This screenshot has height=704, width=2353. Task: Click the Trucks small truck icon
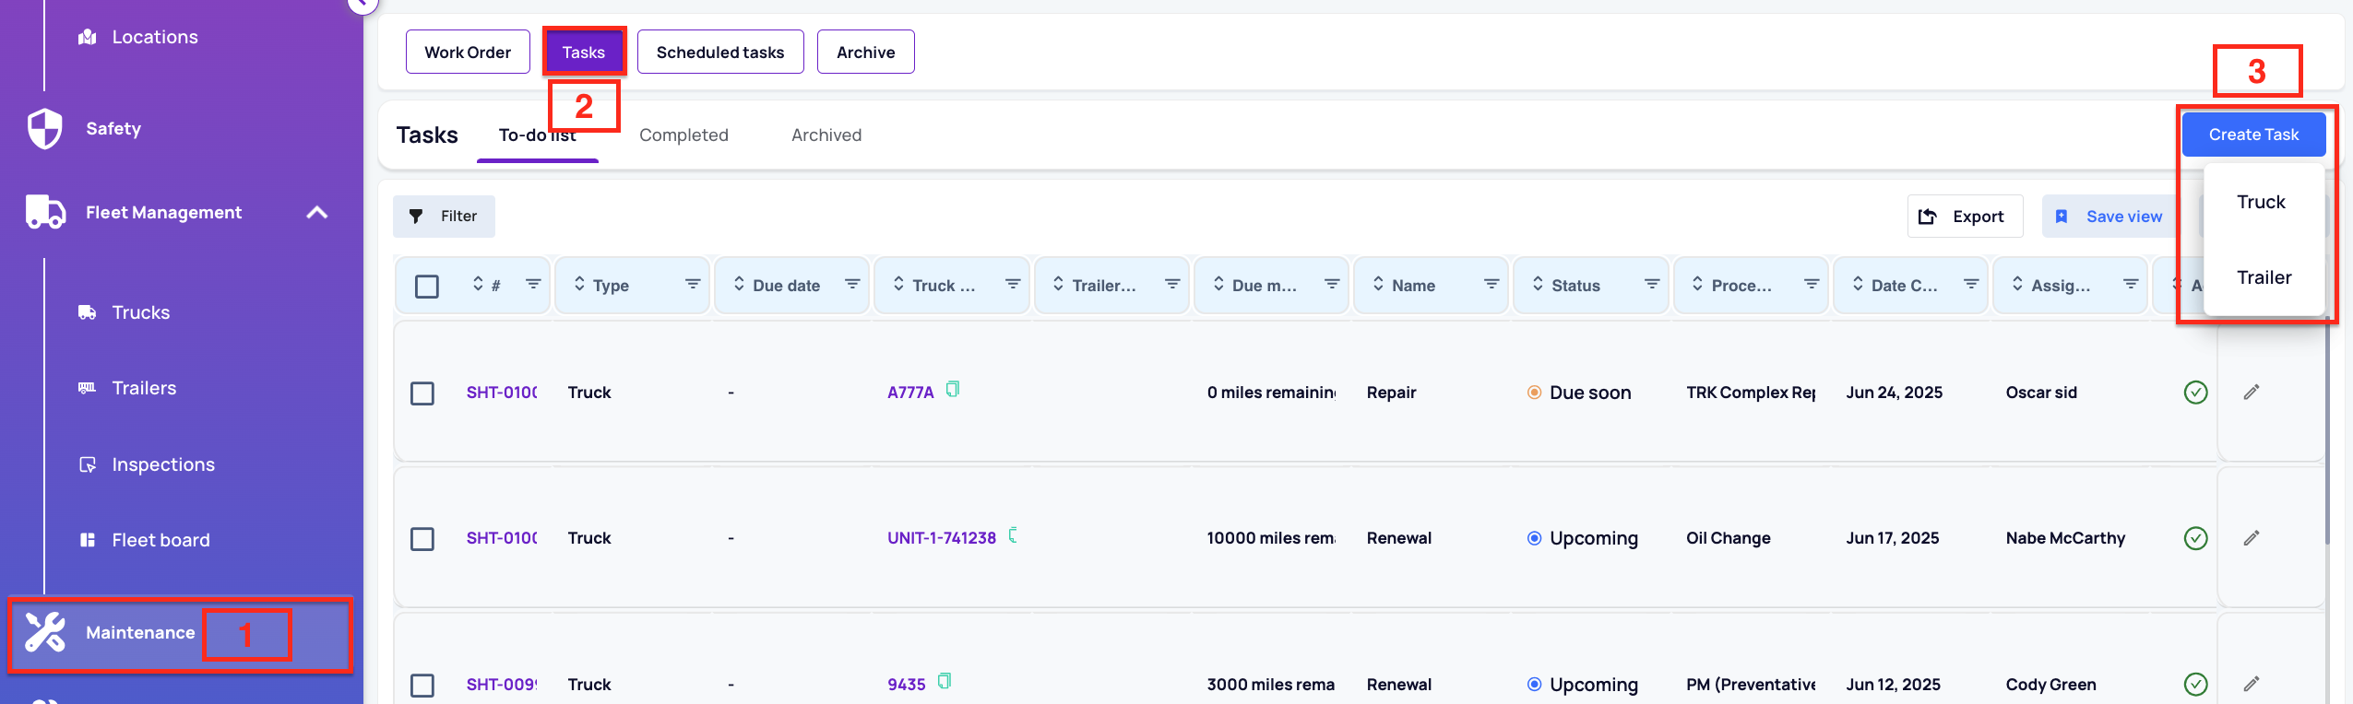coord(88,312)
